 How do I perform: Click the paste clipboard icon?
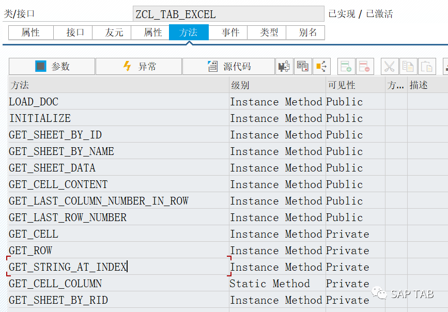[427, 67]
